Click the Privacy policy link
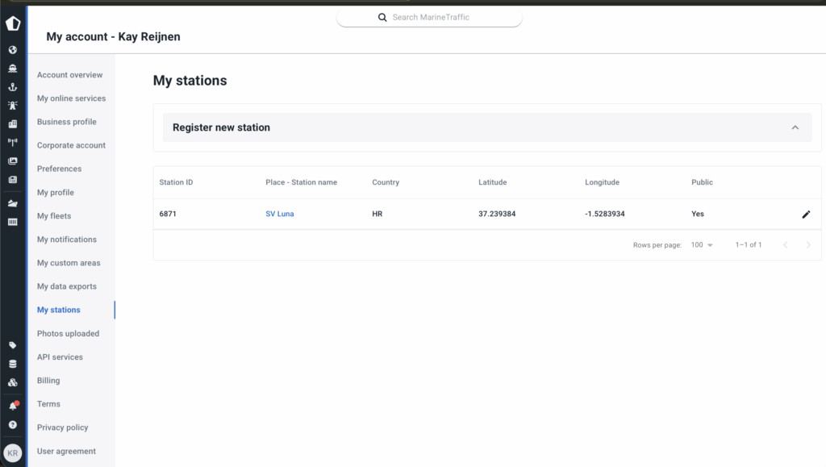Screen dimensions: 826x467 (x=62, y=427)
